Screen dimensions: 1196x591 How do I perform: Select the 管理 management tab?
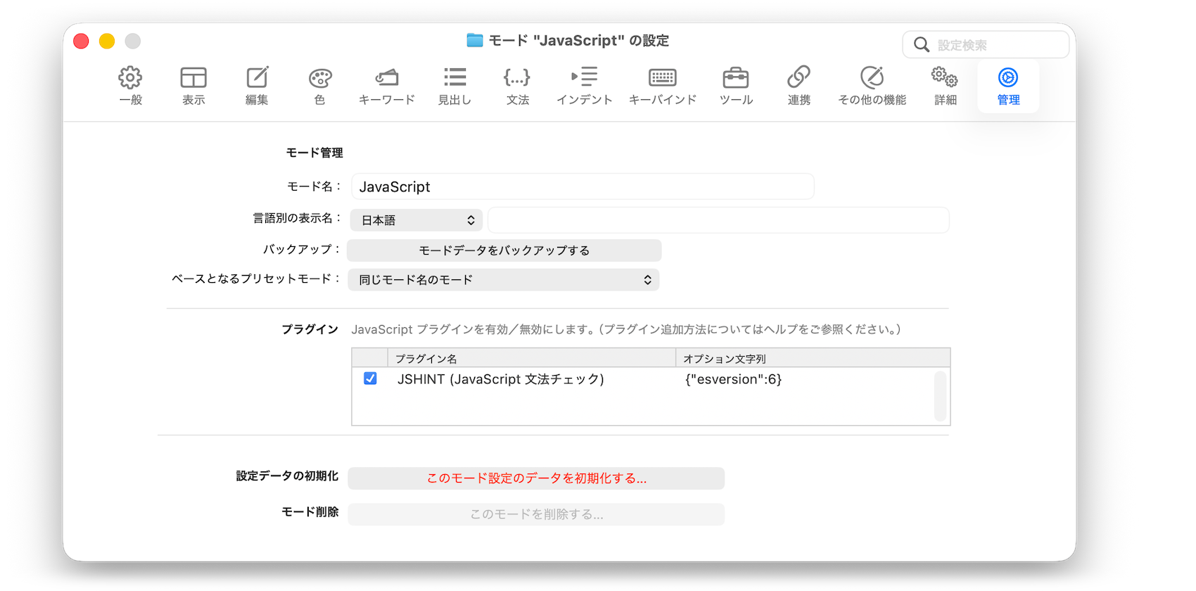click(x=1008, y=85)
